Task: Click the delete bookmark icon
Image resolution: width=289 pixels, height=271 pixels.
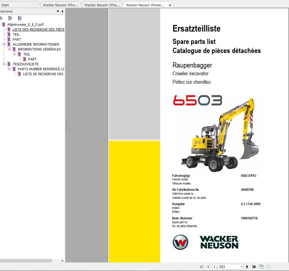Action: click(2, 18)
